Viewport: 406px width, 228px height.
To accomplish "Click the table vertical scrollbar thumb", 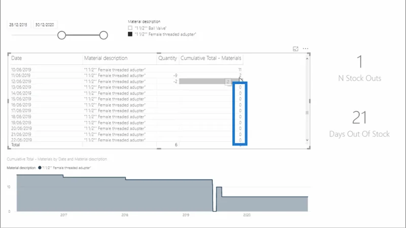I will point(307,112).
